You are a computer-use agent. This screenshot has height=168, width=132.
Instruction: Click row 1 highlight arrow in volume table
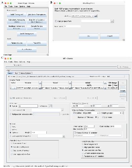[x=14, y=88]
